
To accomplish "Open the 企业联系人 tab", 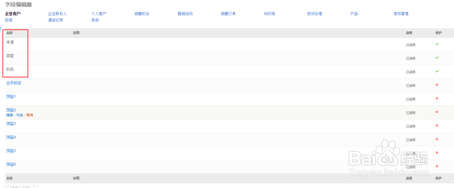I will tap(57, 14).
